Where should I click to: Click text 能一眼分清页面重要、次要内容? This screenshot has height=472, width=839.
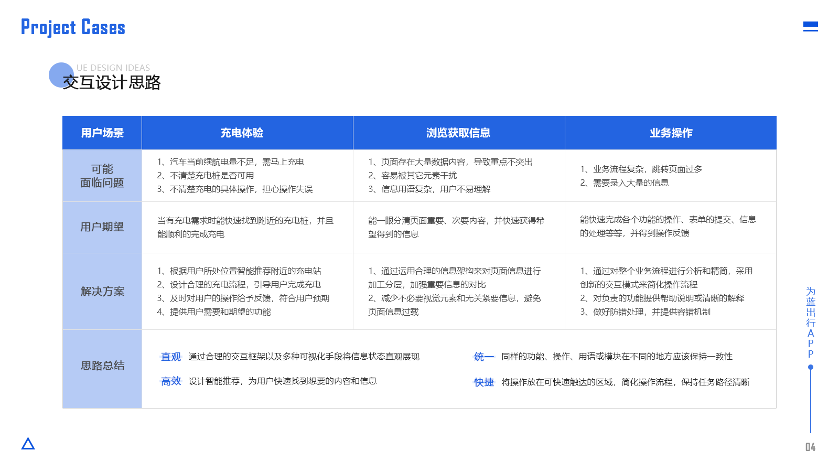(x=427, y=221)
